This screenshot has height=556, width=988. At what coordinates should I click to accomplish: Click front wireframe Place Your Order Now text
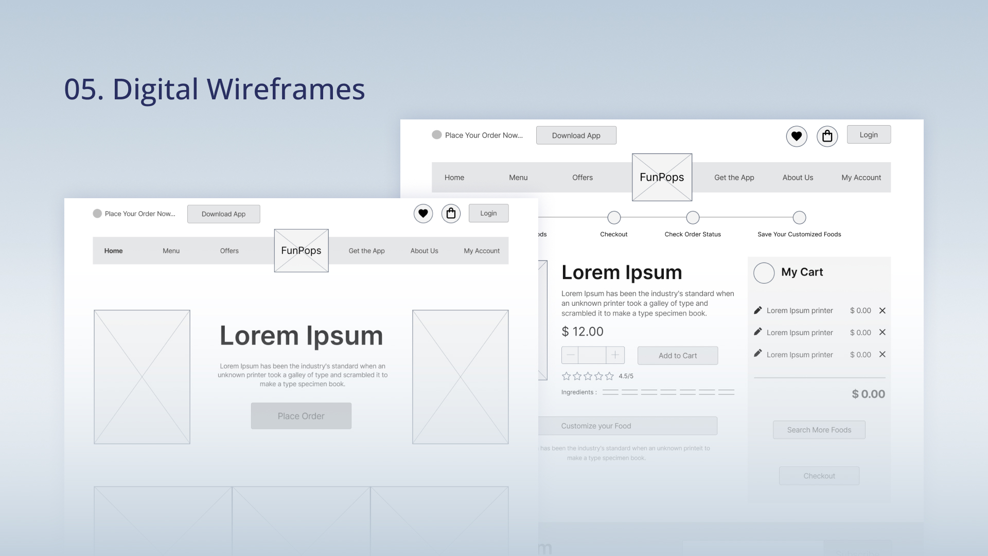tap(140, 214)
